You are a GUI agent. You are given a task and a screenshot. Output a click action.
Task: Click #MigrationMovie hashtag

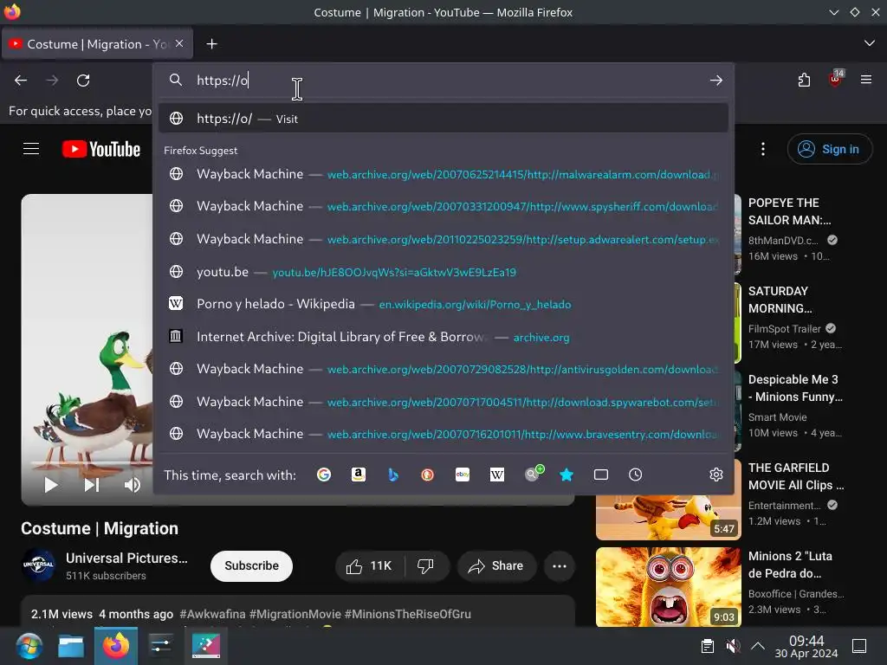(295, 614)
